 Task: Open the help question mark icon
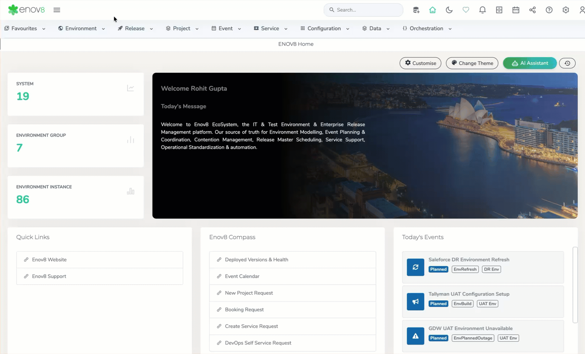tap(549, 10)
